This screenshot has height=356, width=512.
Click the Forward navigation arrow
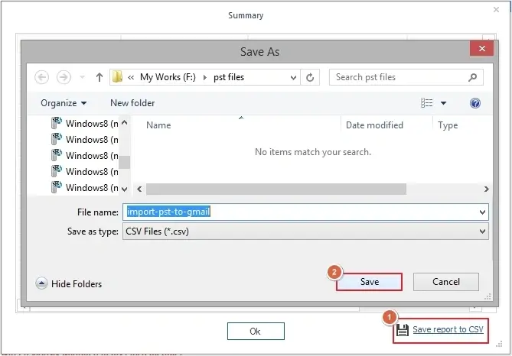64,77
